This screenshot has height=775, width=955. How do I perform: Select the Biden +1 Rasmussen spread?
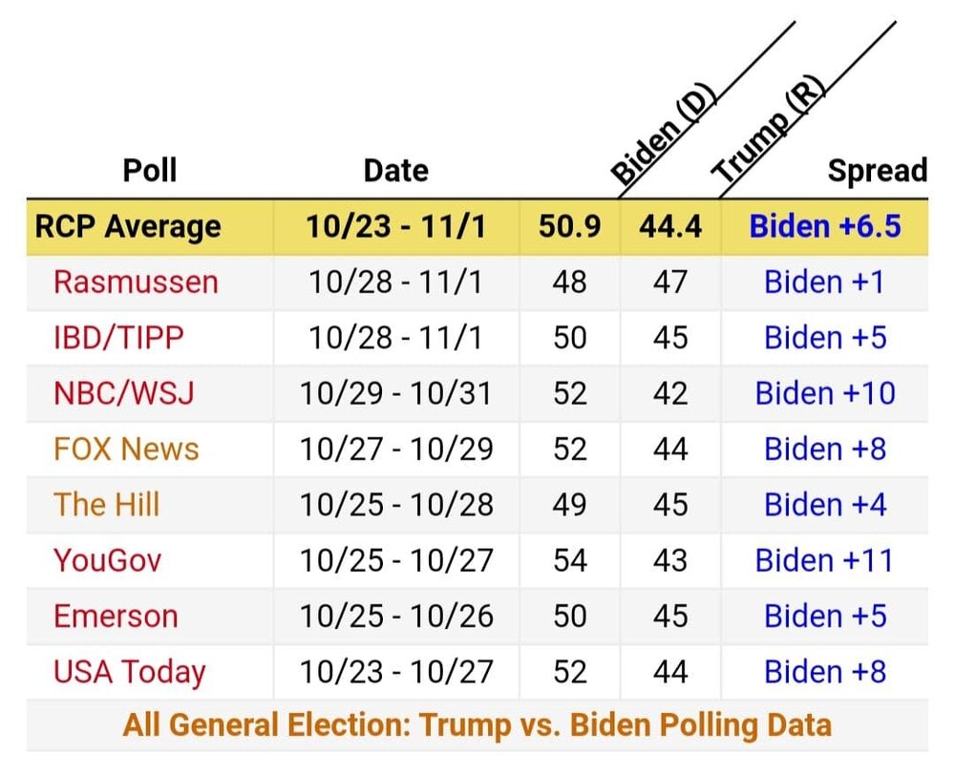pos(824,283)
